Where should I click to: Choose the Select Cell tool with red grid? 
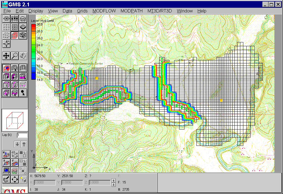(x=6, y=68)
